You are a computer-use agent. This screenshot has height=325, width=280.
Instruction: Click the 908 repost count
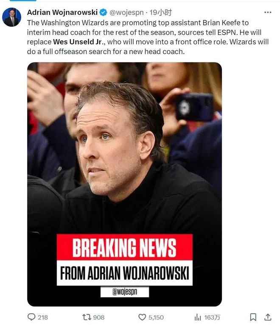pos(99,317)
